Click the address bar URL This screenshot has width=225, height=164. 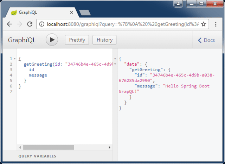pyautogui.click(x=123, y=24)
